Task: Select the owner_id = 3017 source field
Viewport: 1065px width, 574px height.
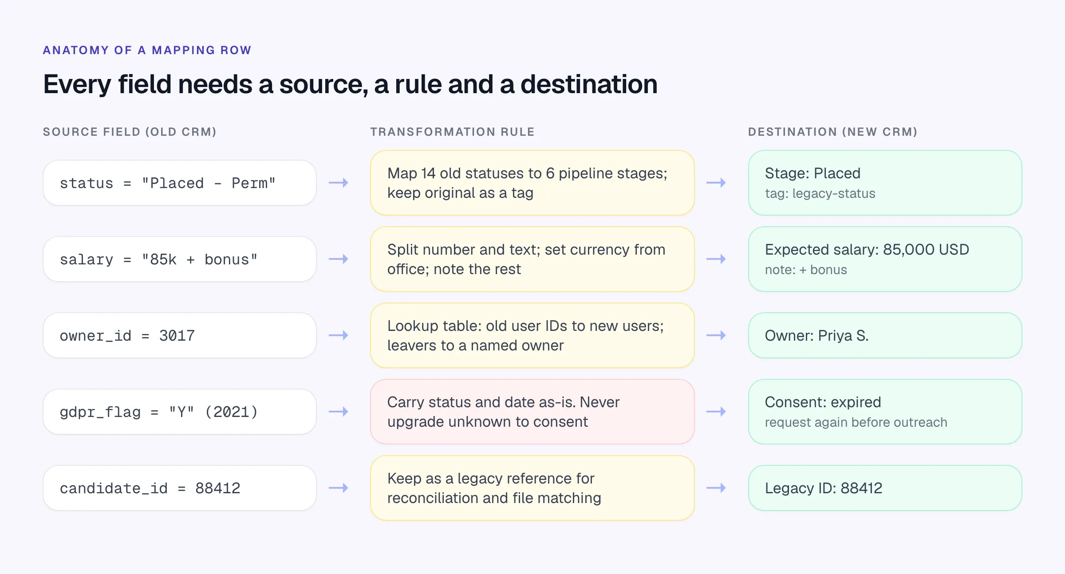Action: [x=180, y=335]
